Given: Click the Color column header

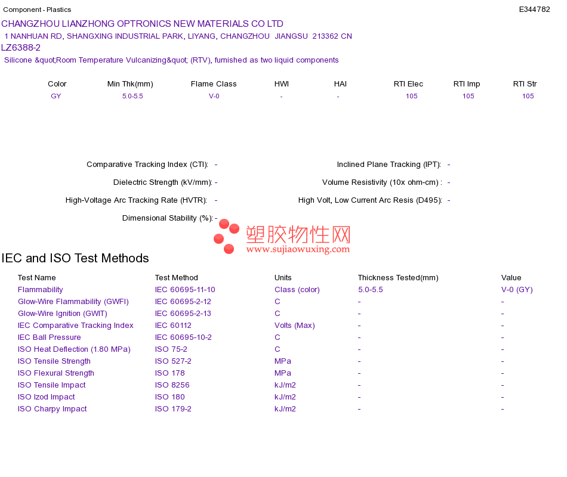Looking at the screenshot, I should (57, 84).
